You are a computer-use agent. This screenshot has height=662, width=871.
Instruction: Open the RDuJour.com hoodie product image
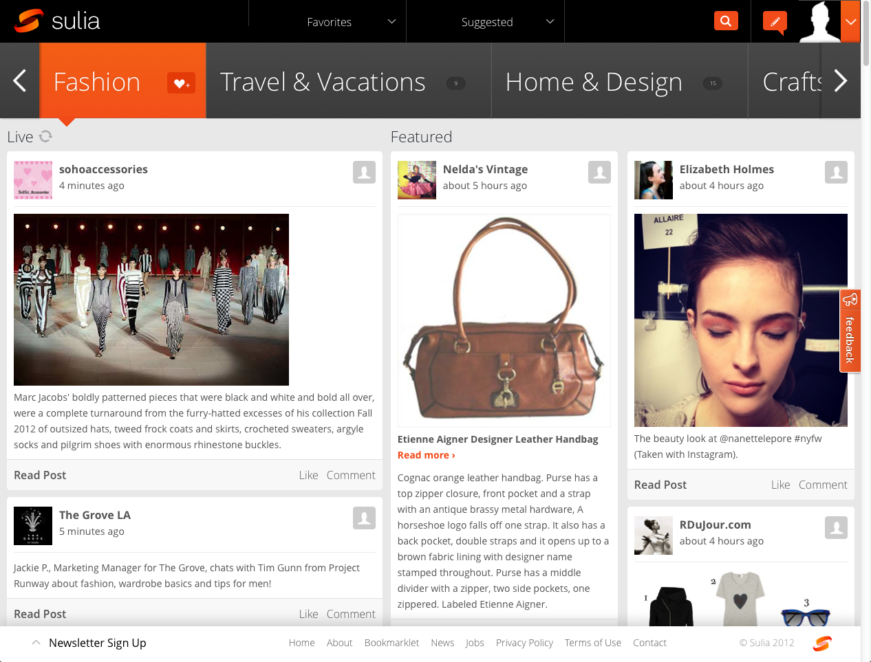(671, 605)
